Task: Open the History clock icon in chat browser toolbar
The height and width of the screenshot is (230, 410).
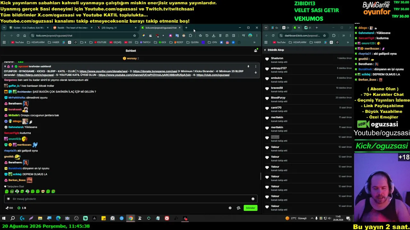Action: tap(207, 35)
